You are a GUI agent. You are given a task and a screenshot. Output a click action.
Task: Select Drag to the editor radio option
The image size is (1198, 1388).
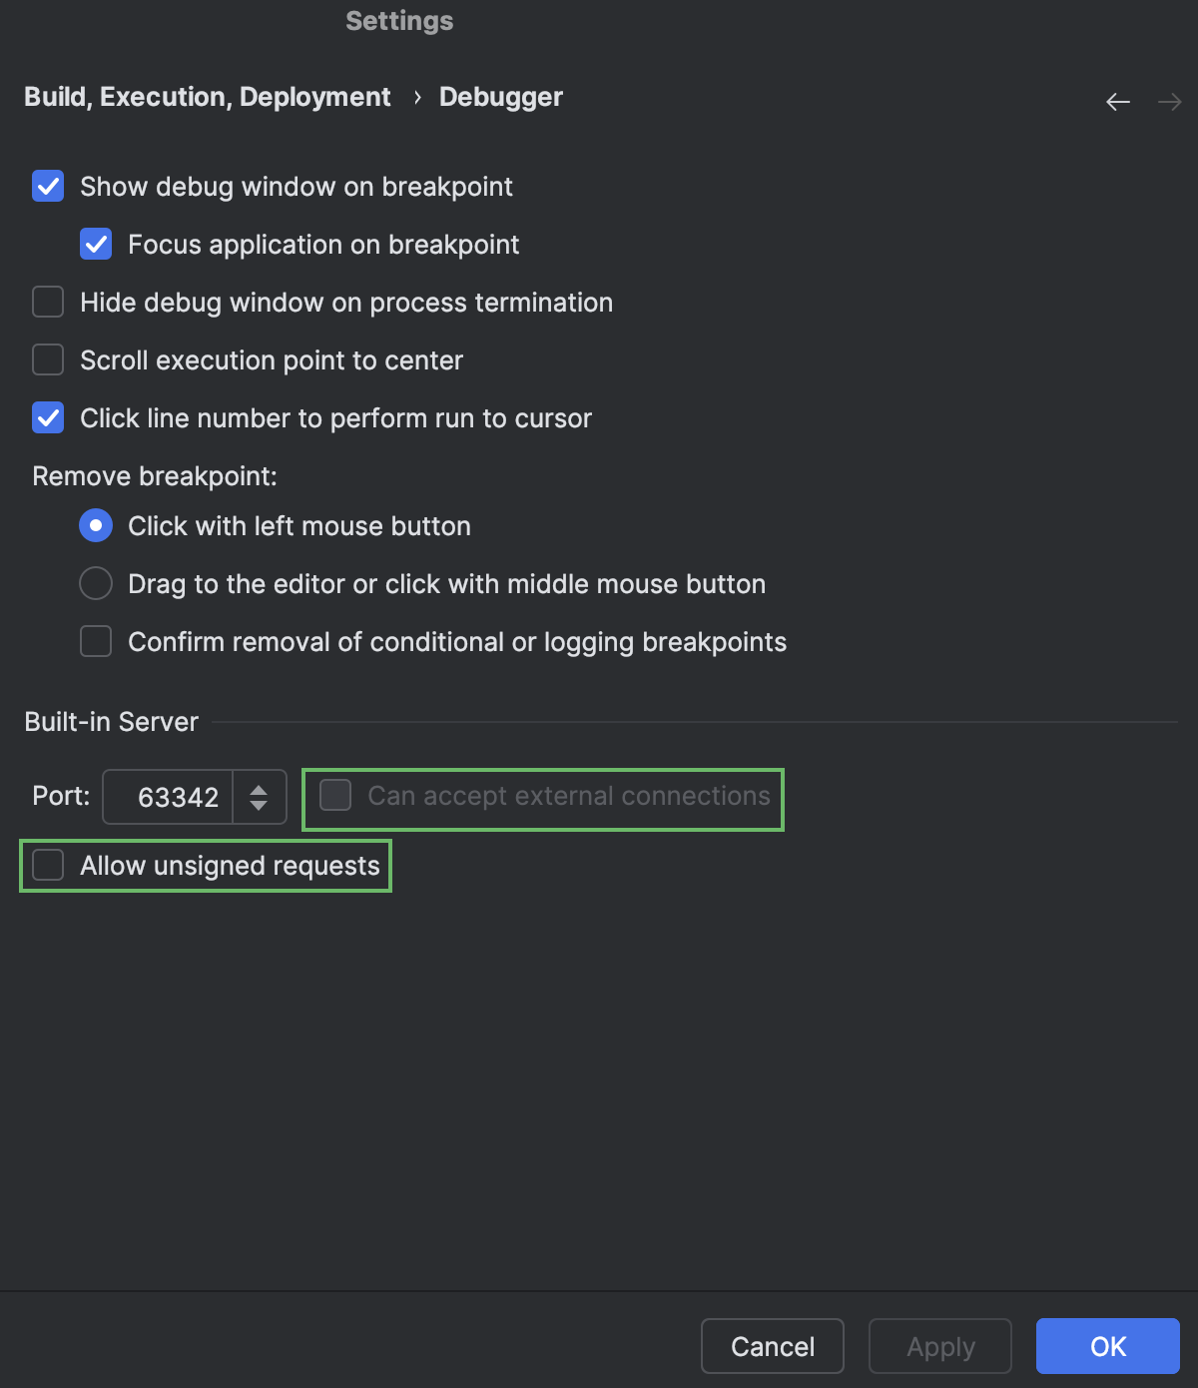[x=96, y=584]
